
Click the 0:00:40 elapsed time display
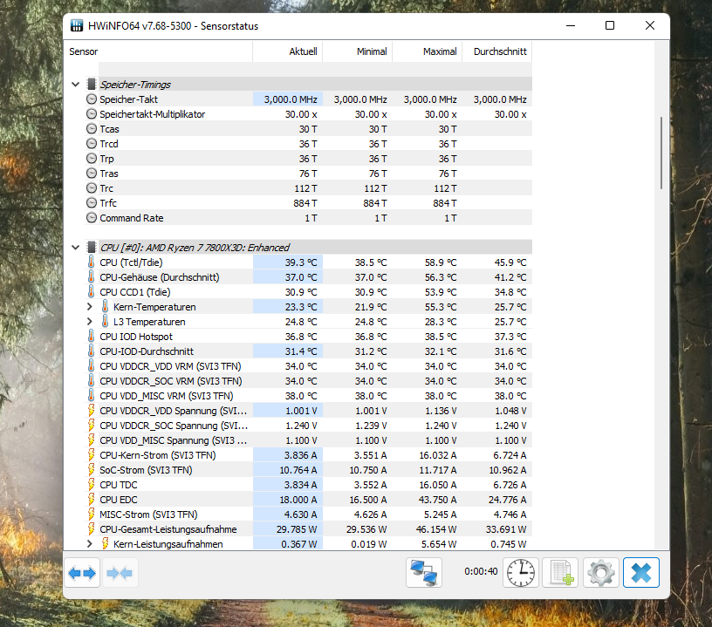(481, 571)
